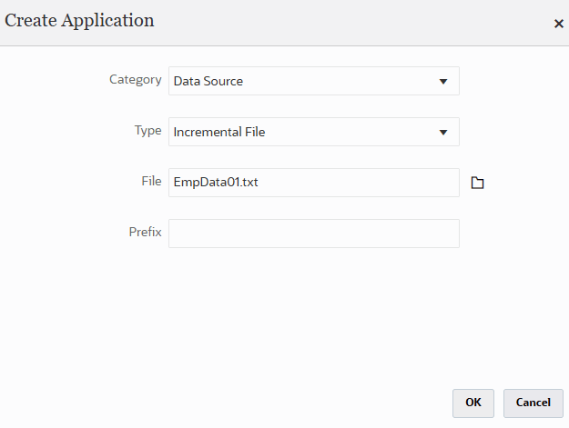The height and width of the screenshot is (428, 569).
Task: Focus the empty Prefix text field
Action: tap(313, 234)
